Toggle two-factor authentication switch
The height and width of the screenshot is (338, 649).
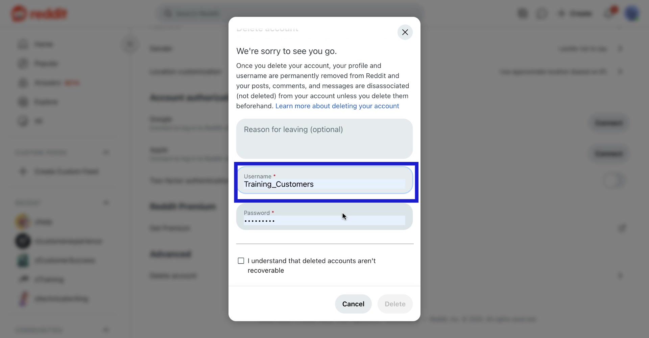[x=614, y=180]
